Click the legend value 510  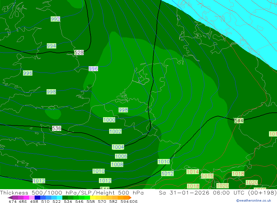pos(45,201)
